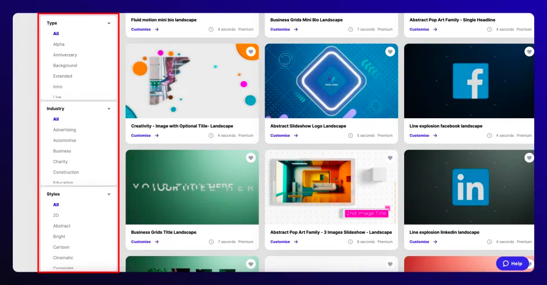Customise Abstract Slideshow Logo Landscape
The width and height of the screenshot is (547, 285).
(280, 136)
